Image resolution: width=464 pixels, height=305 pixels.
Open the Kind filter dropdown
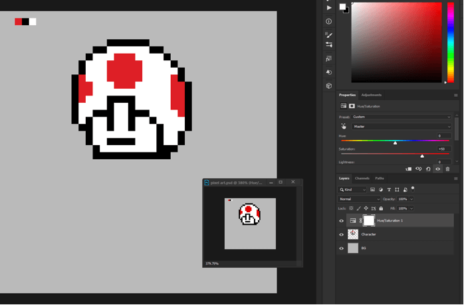tap(352, 190)
